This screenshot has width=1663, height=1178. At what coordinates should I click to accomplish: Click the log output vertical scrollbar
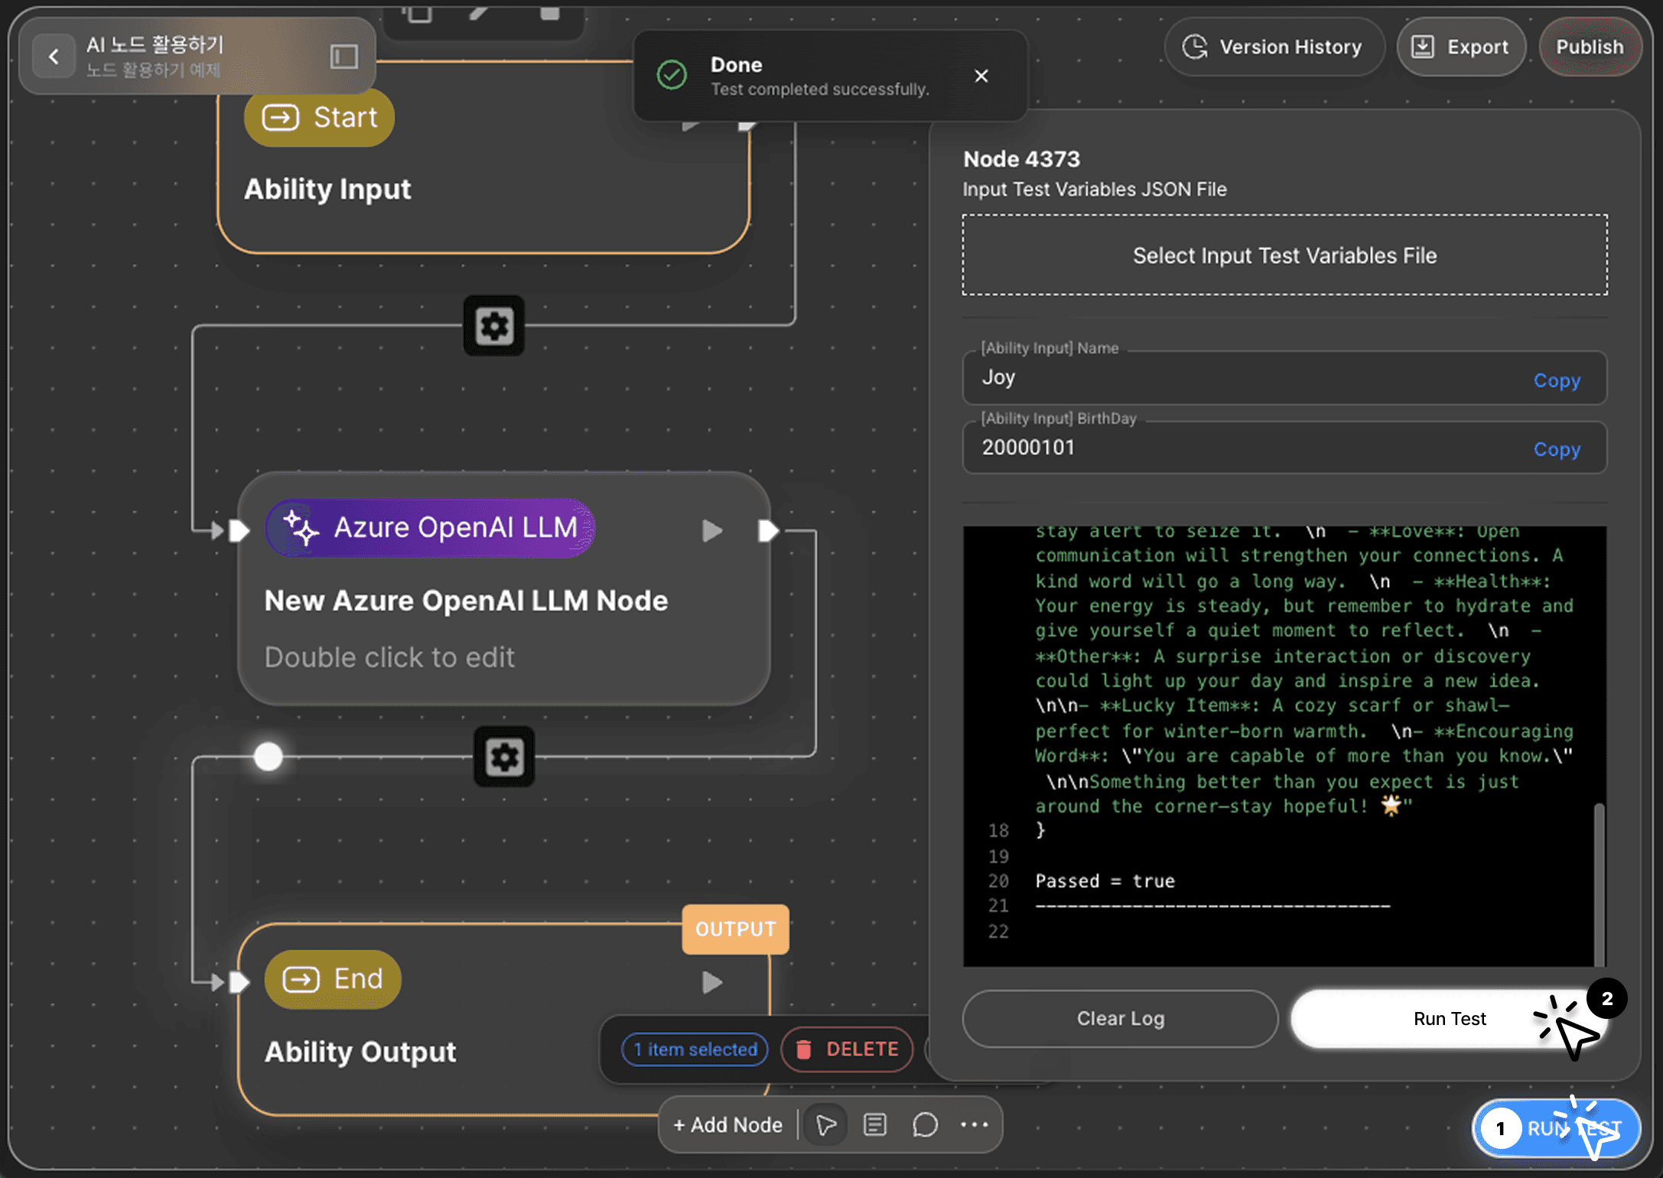(x=1599, y=883)
